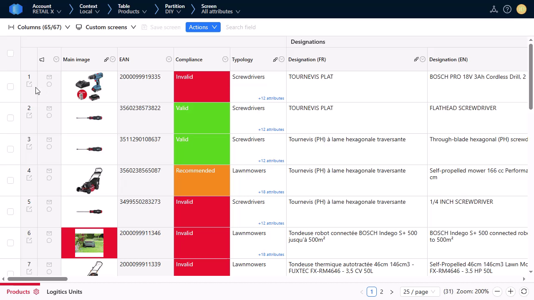The height and width of the screenshot is (300, 534).
Task: Open the 25 / page size selector
Action: [x=419, y=292]
